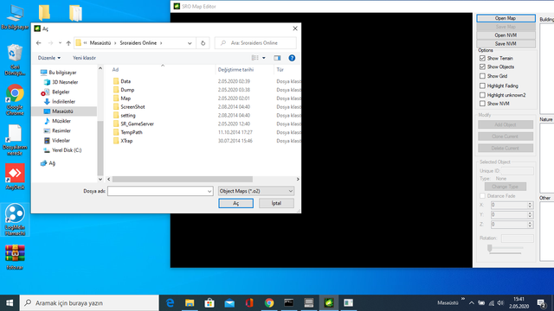This screenshot has height=311, width=554.
Task: Open the file type Object Maps dropdown
Action: [256, 191]
